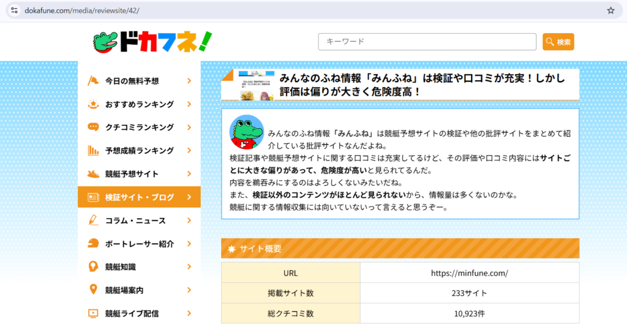Open the ドカフネ logo home link

tap(152, 42)
